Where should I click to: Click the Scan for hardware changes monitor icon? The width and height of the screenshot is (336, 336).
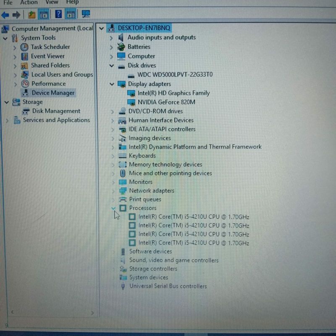tap(86, 14)
